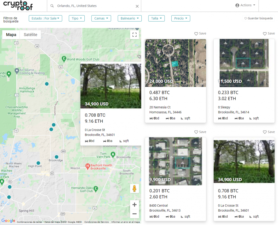Click the cryptoroof logo
The width and height of the screenshot is (278, 225).
coord(18,5)
